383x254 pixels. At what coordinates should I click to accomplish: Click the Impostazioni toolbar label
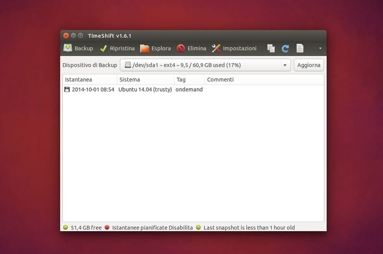(x=240, y=48)
